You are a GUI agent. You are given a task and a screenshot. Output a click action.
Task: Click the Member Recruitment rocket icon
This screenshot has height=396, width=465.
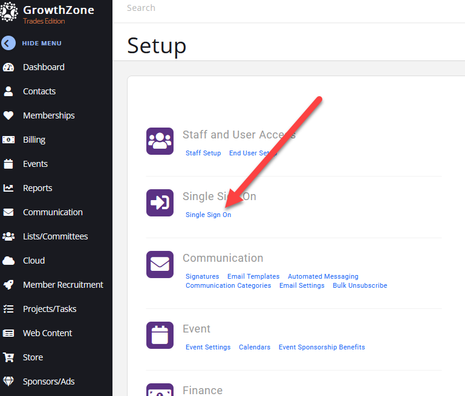point(8,285)
